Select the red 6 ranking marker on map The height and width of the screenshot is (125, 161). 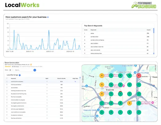(x=139, y=76)
